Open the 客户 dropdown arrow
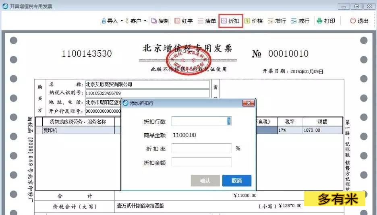 coord(145,21)
